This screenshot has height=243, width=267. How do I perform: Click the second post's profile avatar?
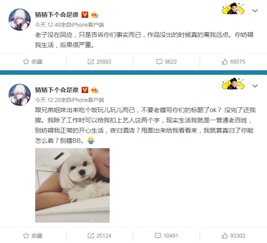click(x=20, y=95)
